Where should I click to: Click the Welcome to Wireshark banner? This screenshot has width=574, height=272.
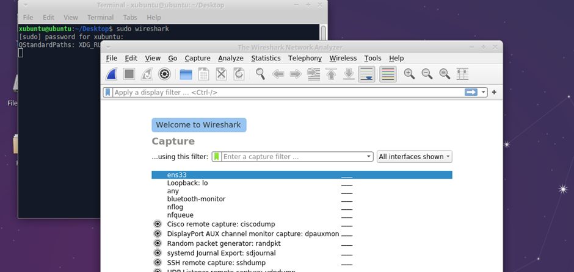point(199,124)
